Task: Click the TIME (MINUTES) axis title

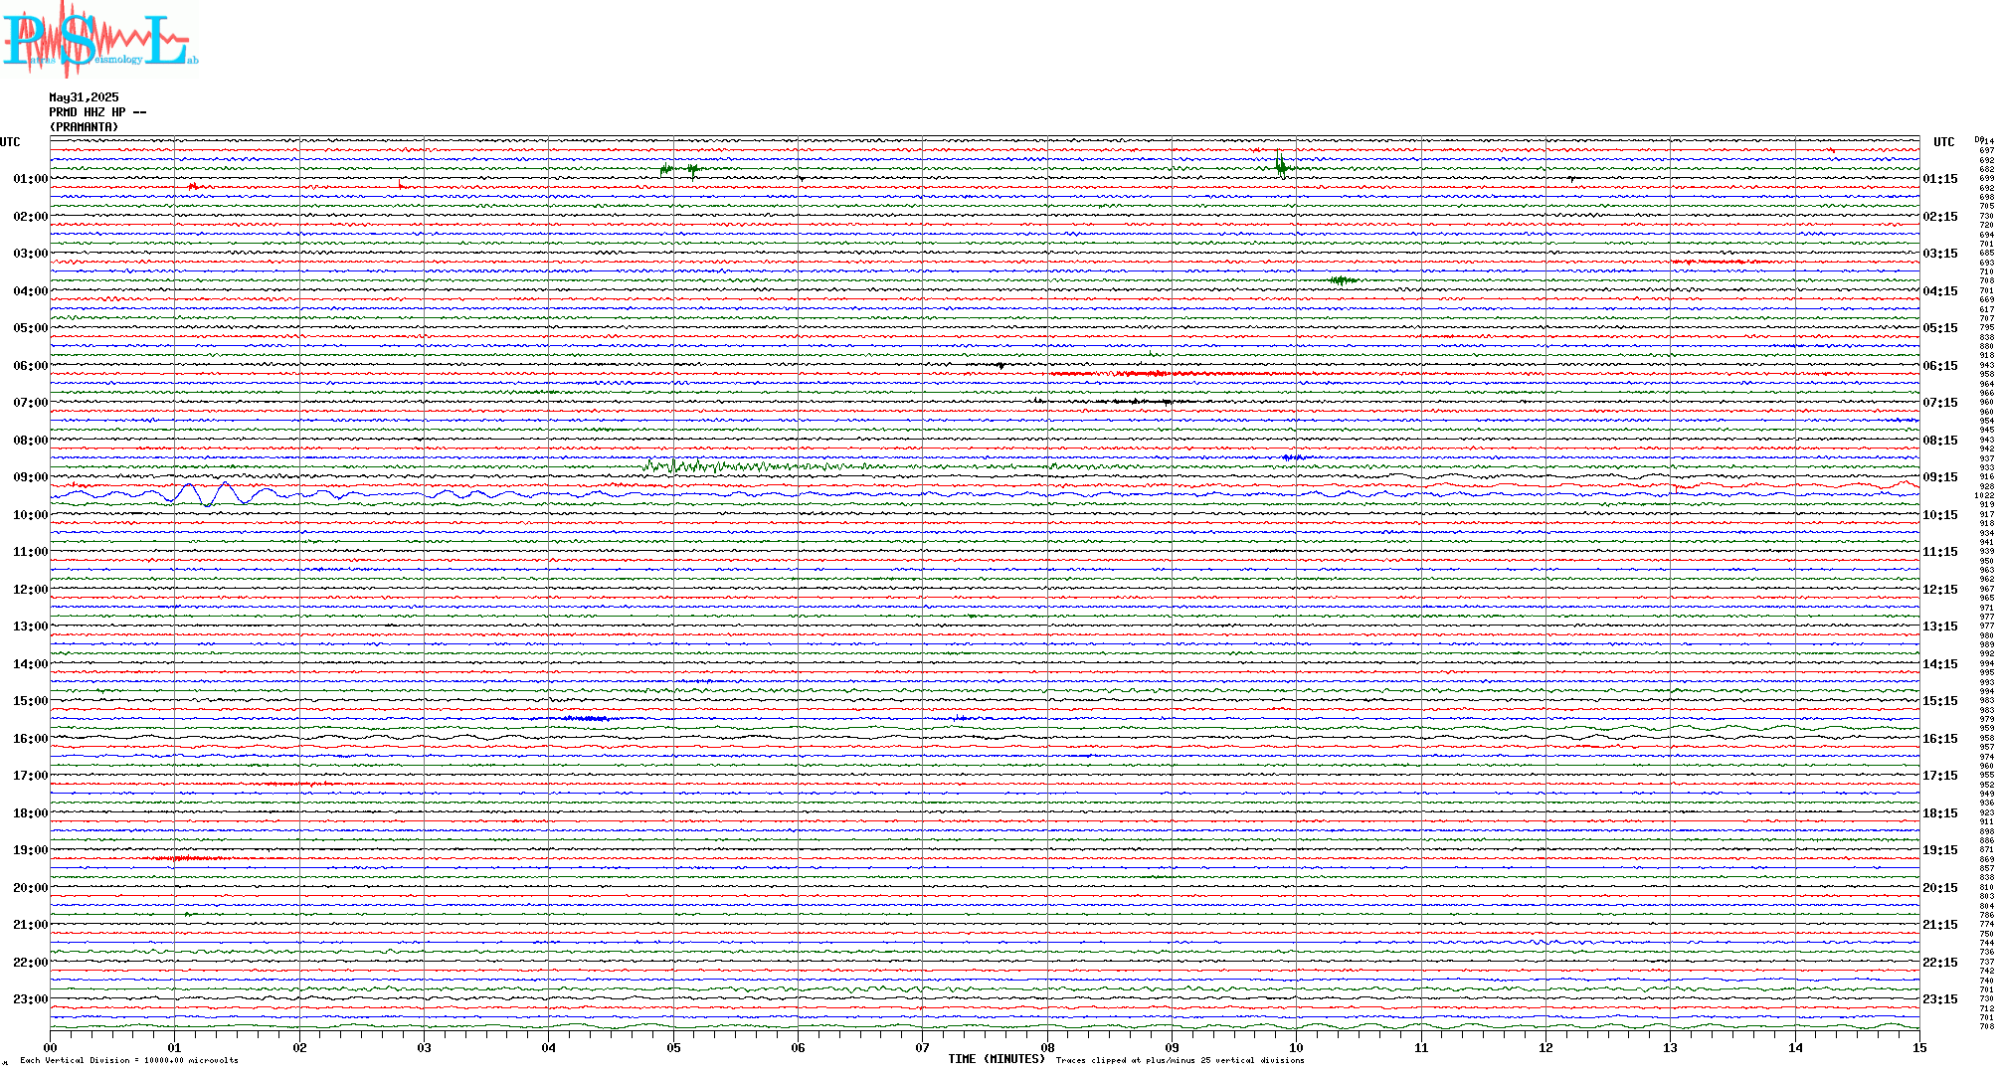Action: coord(997,1059)
